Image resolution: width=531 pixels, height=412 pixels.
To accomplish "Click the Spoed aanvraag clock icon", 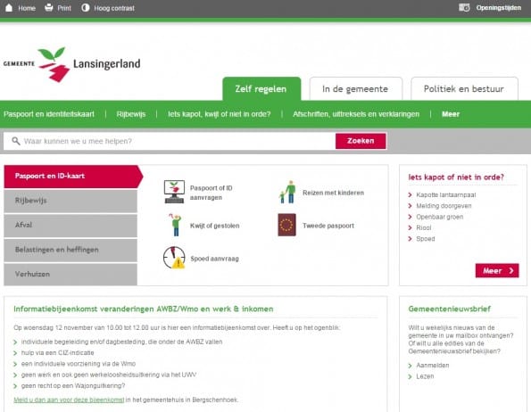I will click(x=174, y=258).
